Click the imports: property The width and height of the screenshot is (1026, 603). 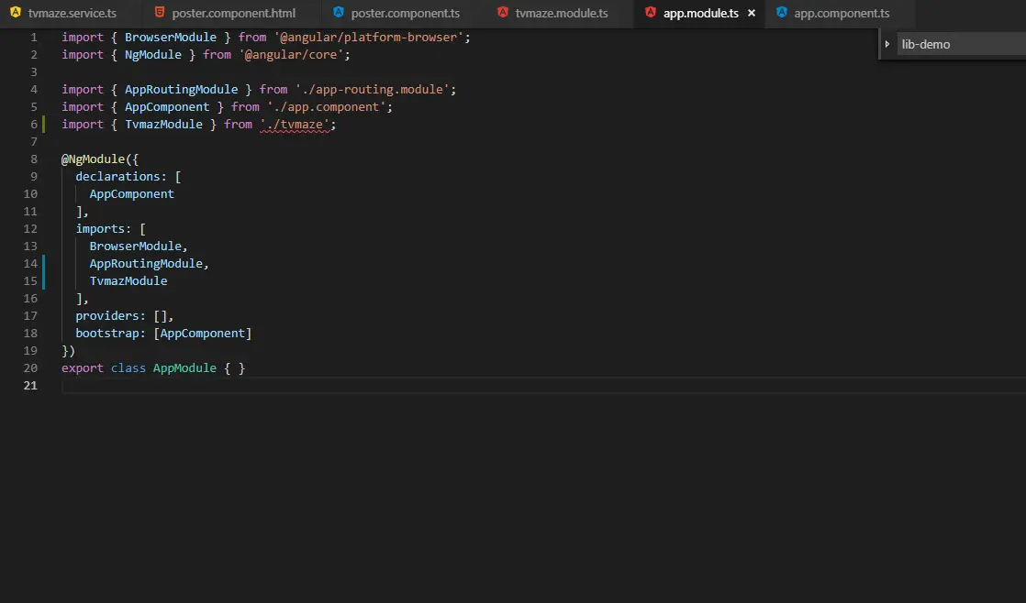[x=104, y=229]
